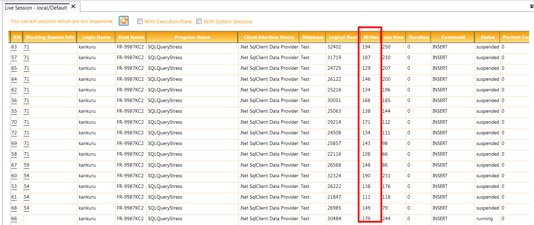This screenshot has width=534, height=225.
Task: Sort by the Writes column header
Action: [371, 37]
